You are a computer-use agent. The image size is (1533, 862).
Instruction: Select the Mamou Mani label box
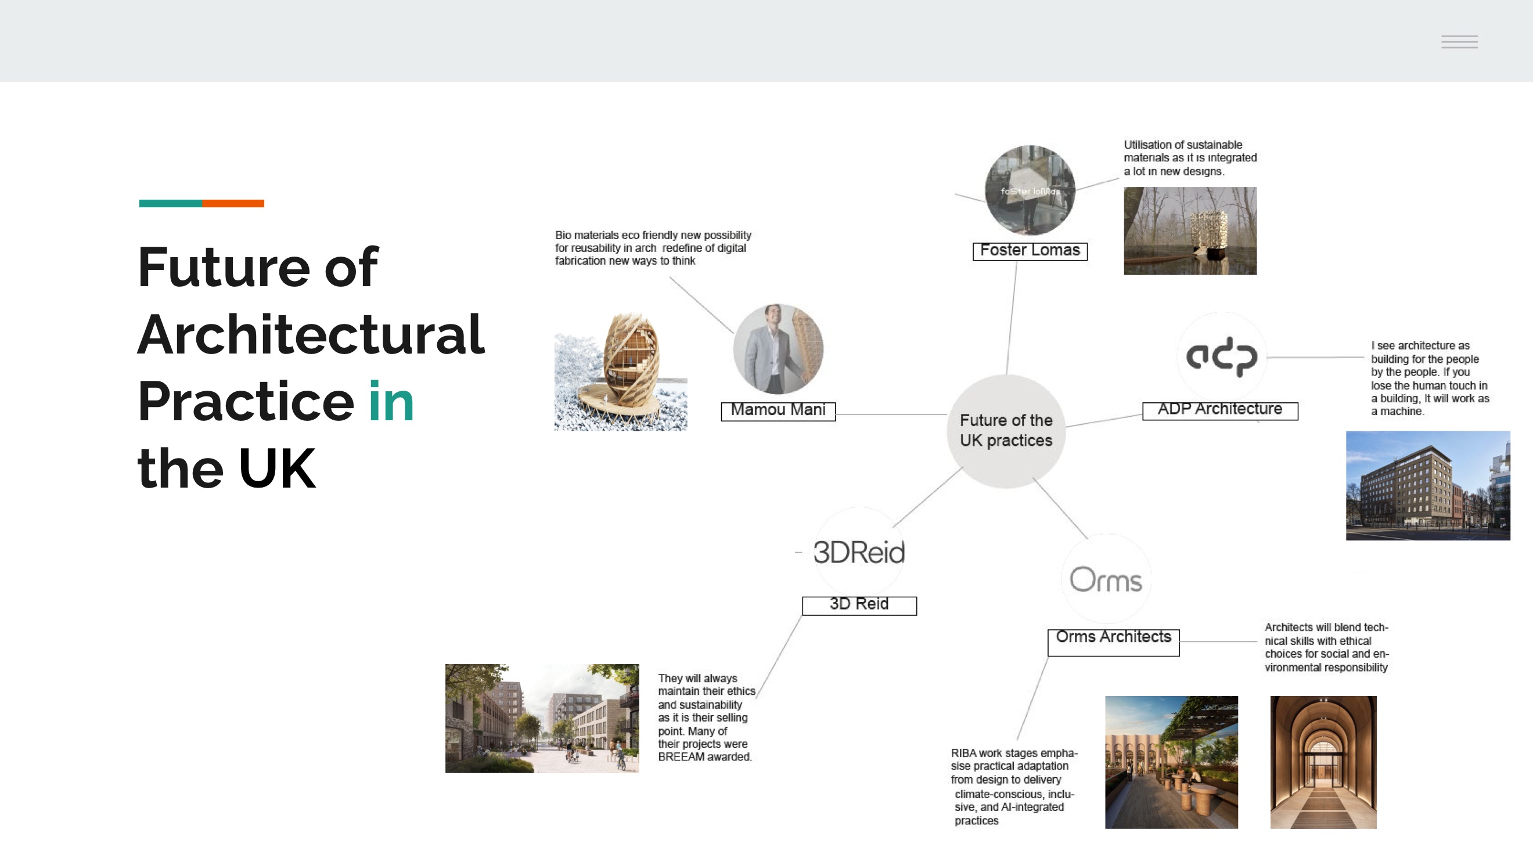(778, 411)
